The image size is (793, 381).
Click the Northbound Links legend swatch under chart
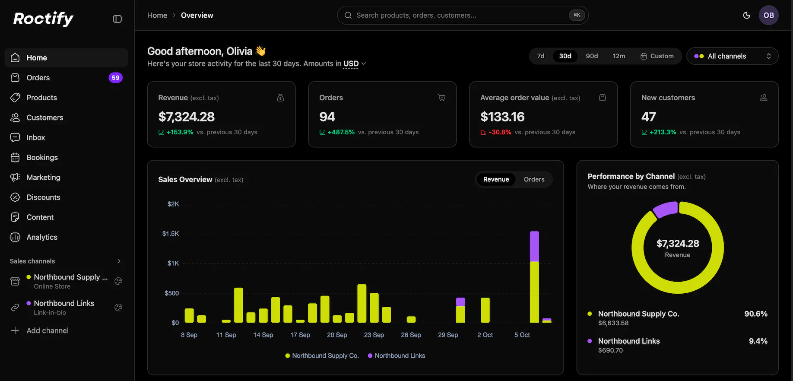[370, 356]
